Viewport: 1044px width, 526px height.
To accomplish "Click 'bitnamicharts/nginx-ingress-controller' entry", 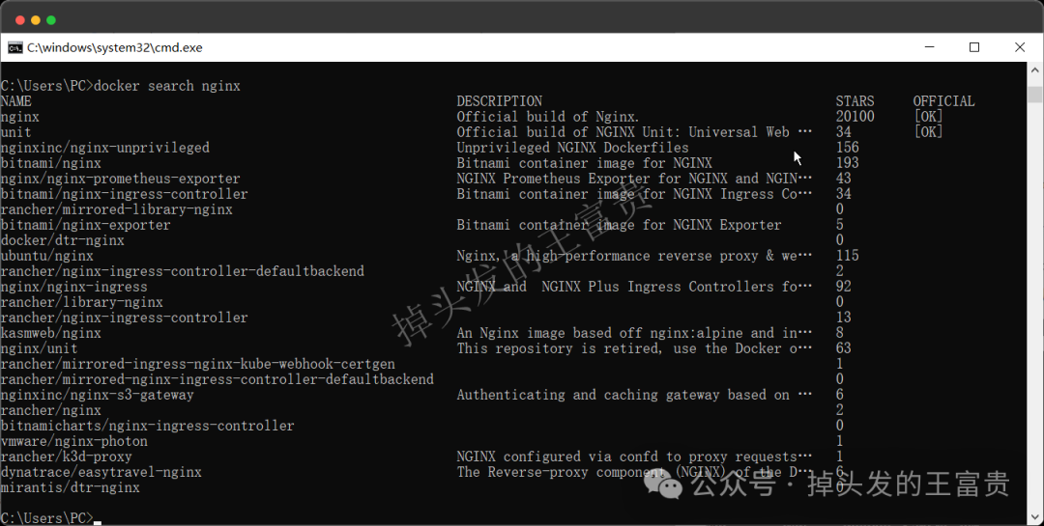I will (148, 427).
